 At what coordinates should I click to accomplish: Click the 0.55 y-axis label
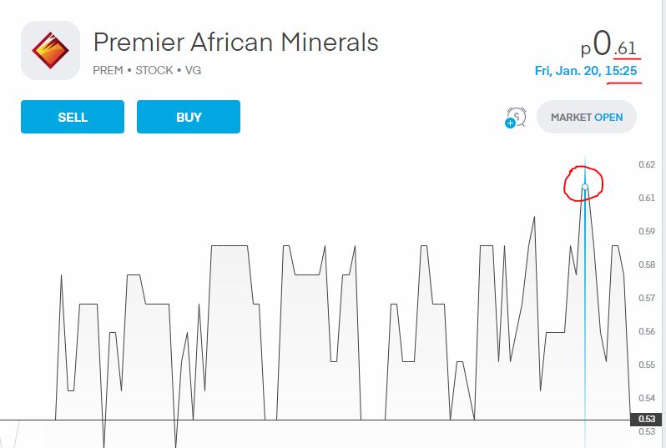click(647, 365)
